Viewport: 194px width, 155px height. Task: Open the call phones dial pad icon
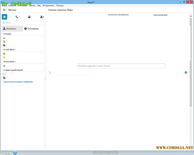pos(17,17)
